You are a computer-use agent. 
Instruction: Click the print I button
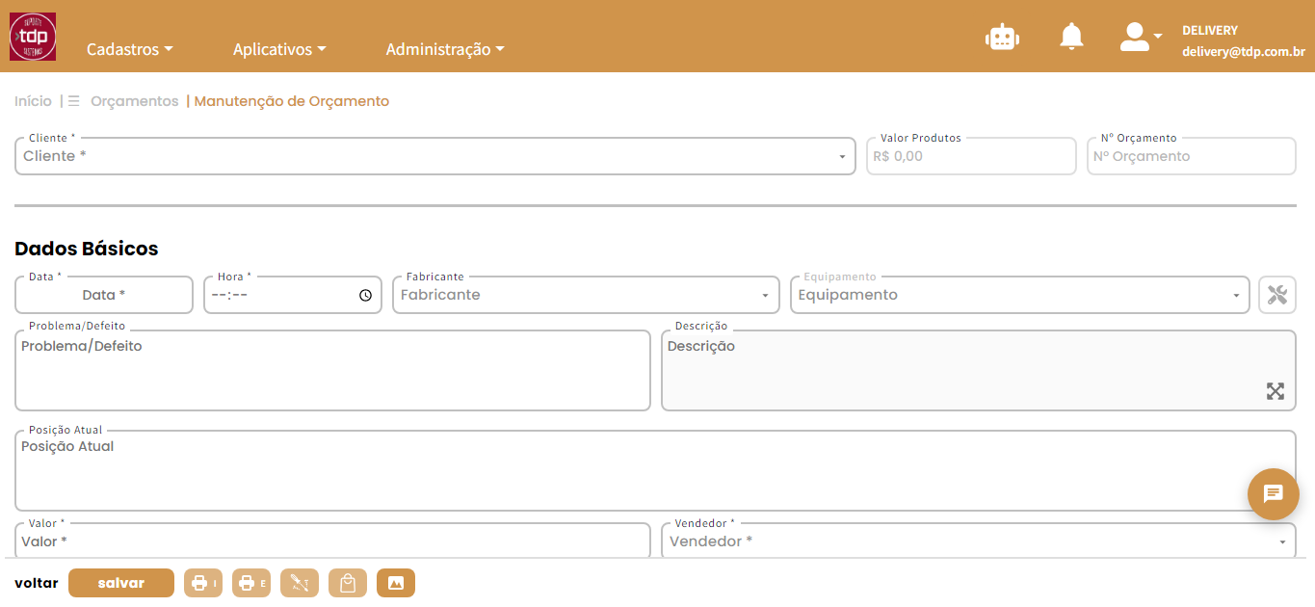tap(203, 583)
